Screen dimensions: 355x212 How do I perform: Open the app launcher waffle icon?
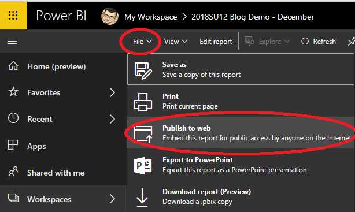(13, 16)
